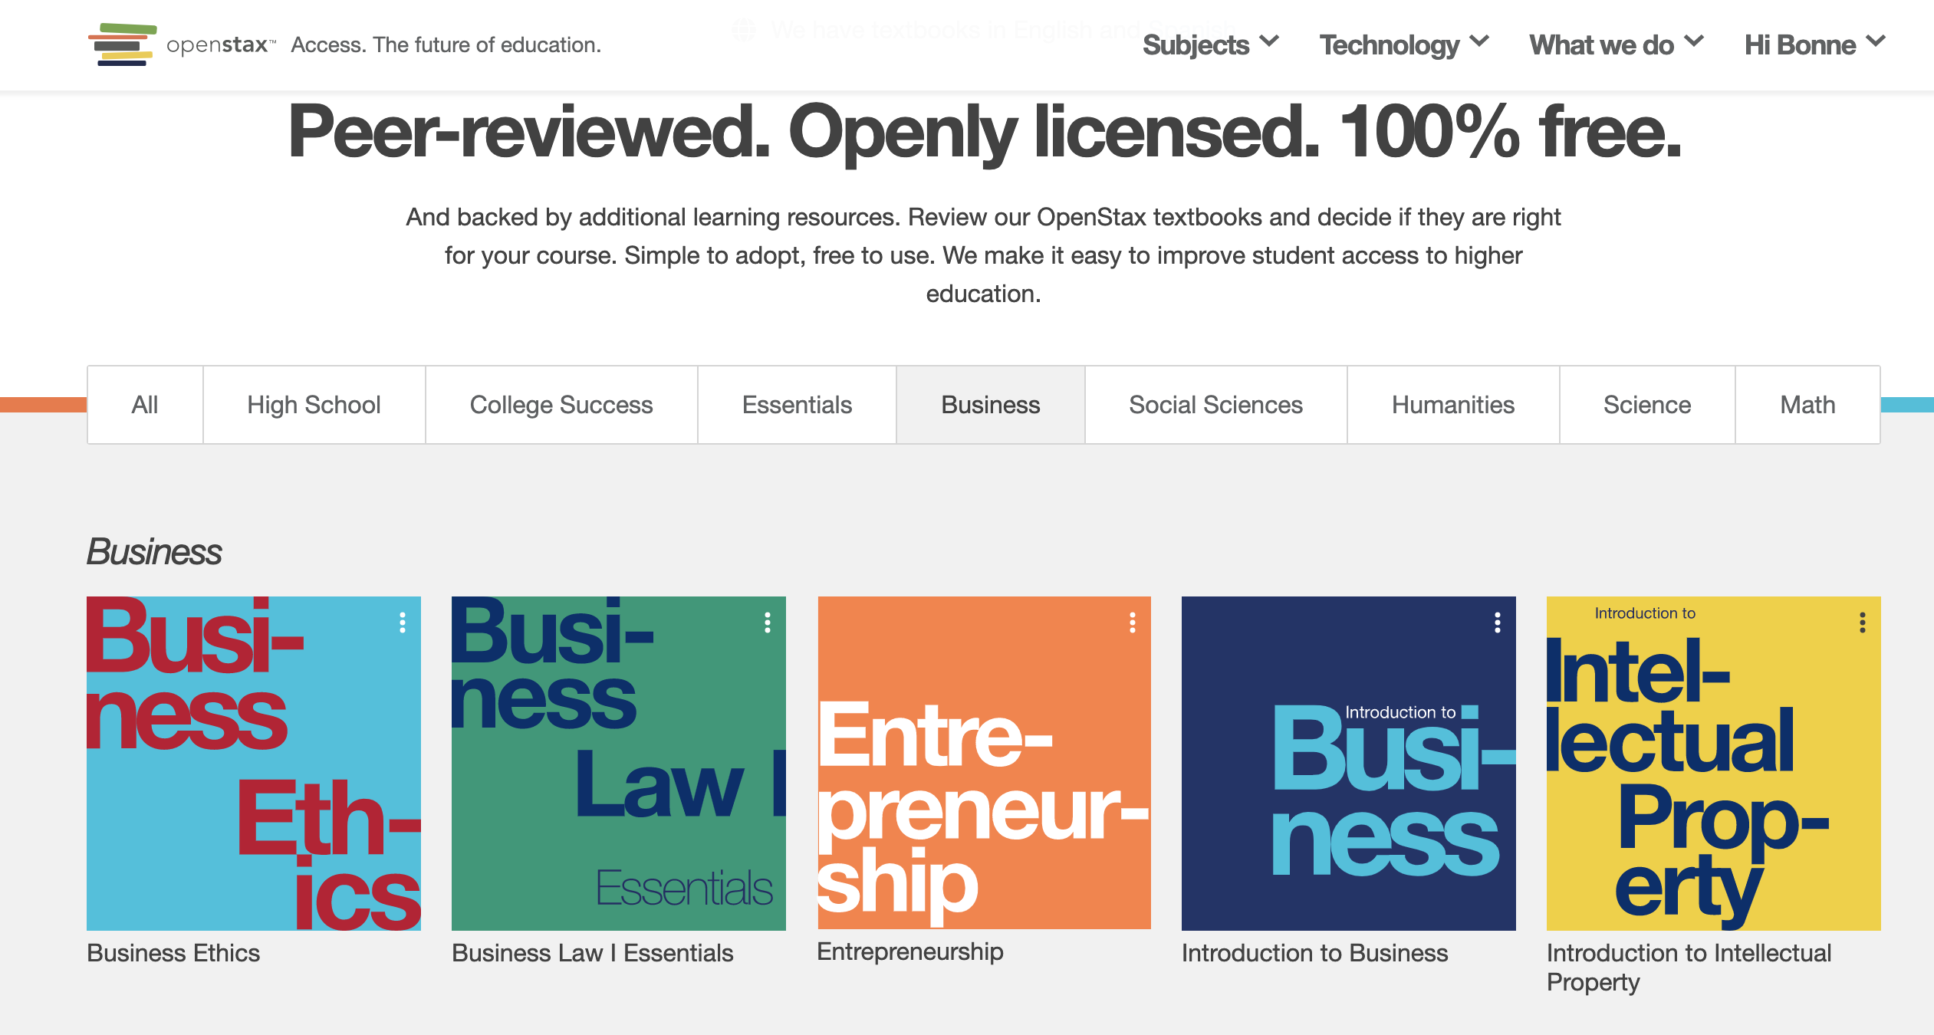Viewport: 1934px width, 1035px height.
Task: Open the options menu on Intellectual Property book
Action: point(1863,623)
